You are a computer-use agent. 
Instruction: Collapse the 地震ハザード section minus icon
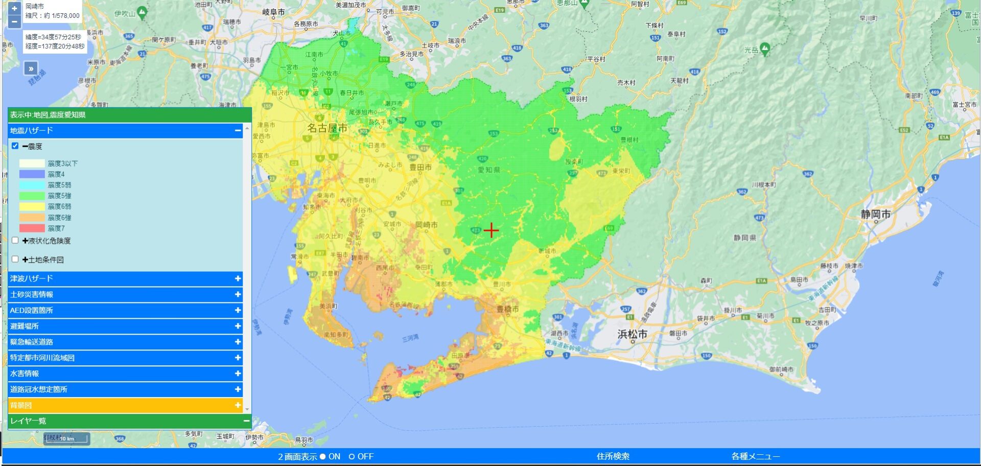[238, 131]
